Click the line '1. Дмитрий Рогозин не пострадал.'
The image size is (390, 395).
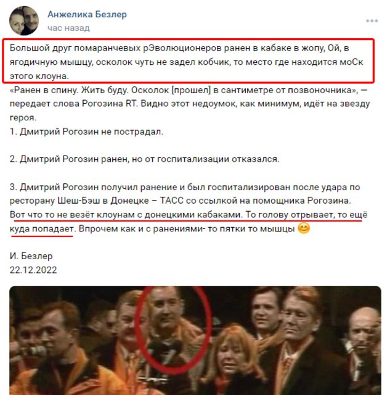[x=86, y=131]
